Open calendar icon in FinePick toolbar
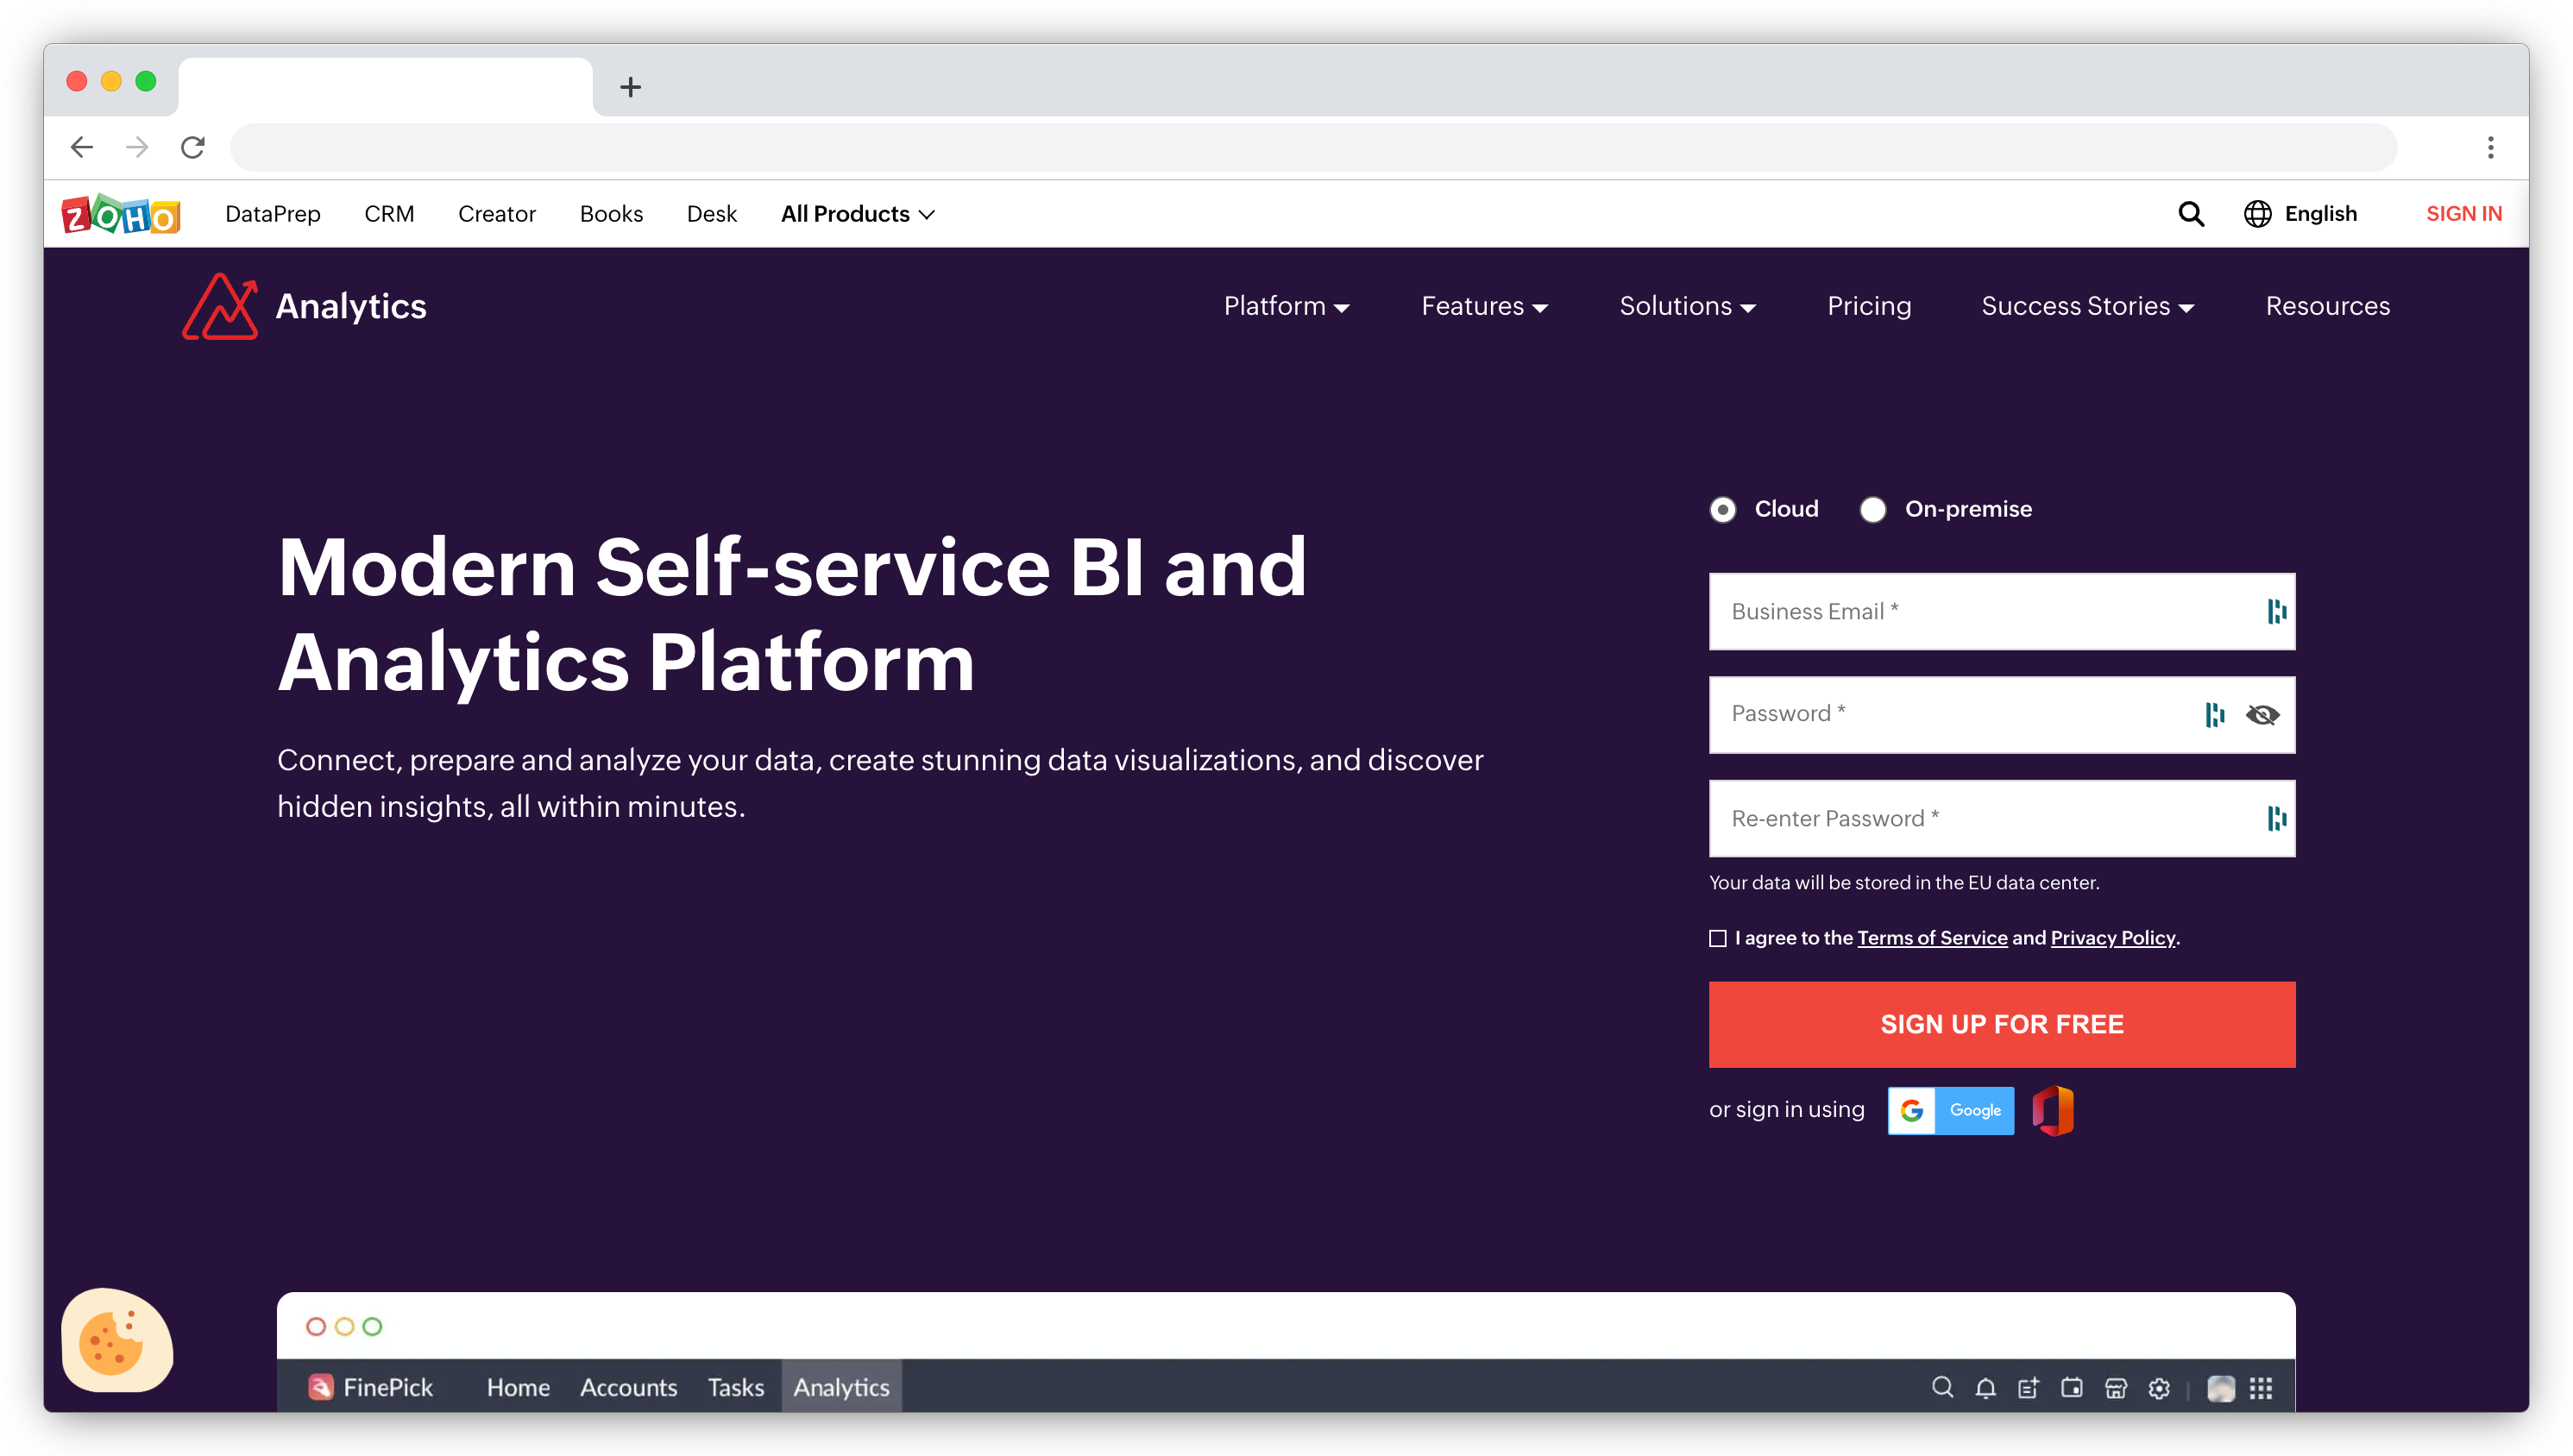The height and width of the screenshot is (1456, 2573). 2071,1387
